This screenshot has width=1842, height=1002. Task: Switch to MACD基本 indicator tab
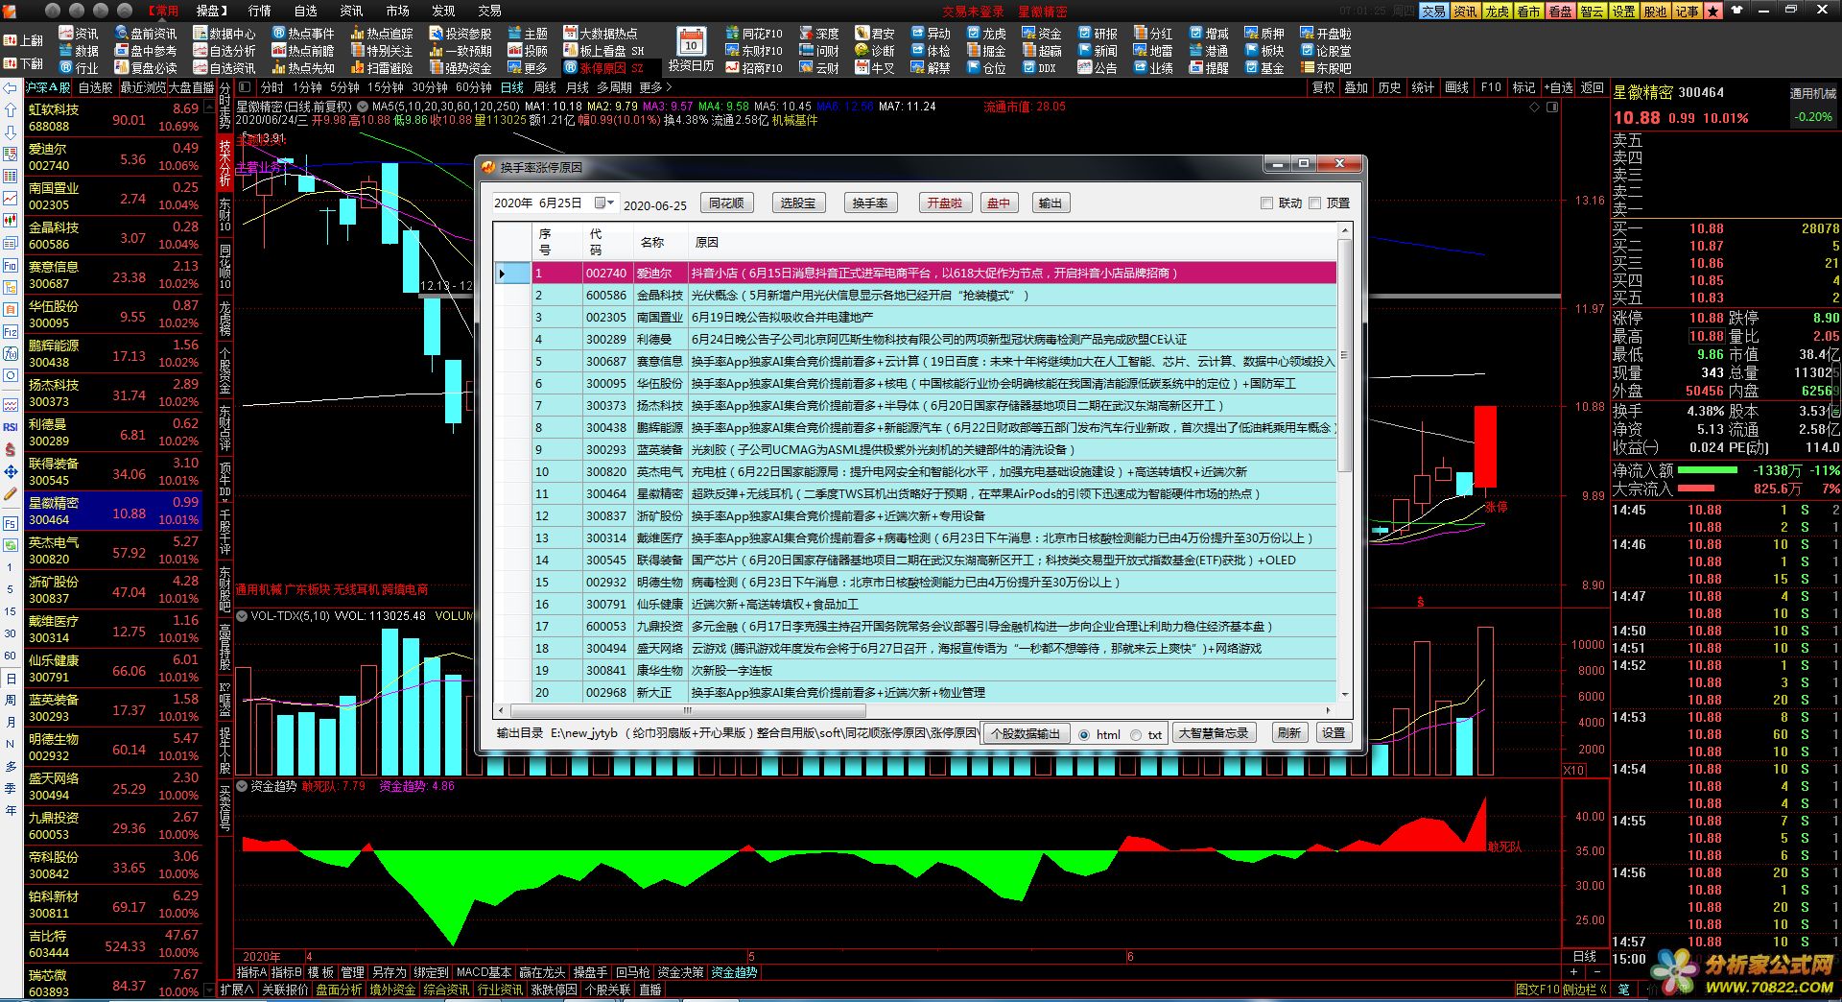click(x=484, y=972)
